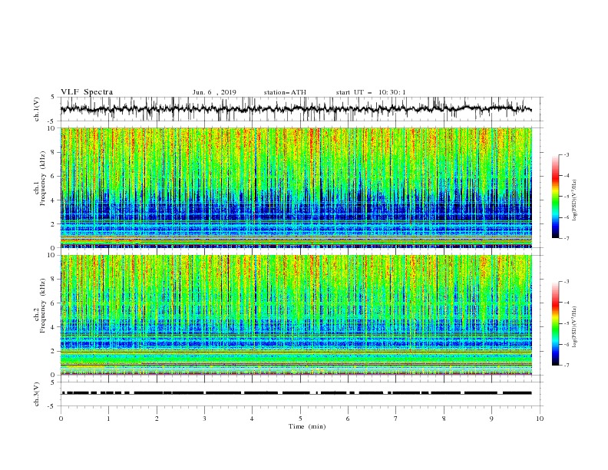Click the "5" tick on ch.3(V) axis
608x470 pixels.
pyautogui.click(x=53, y=382)
